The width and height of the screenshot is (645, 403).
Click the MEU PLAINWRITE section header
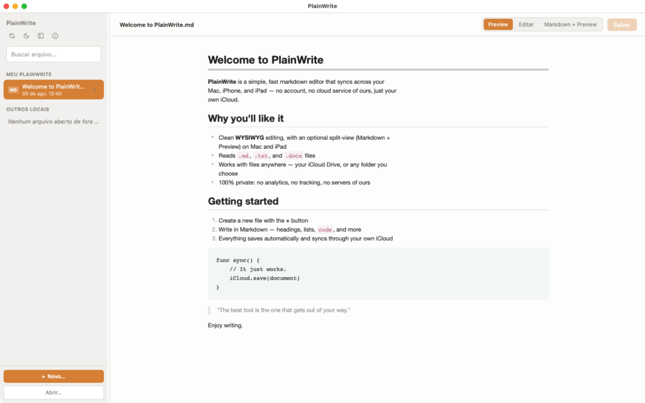pyautogui.click(x=29, y=74)
